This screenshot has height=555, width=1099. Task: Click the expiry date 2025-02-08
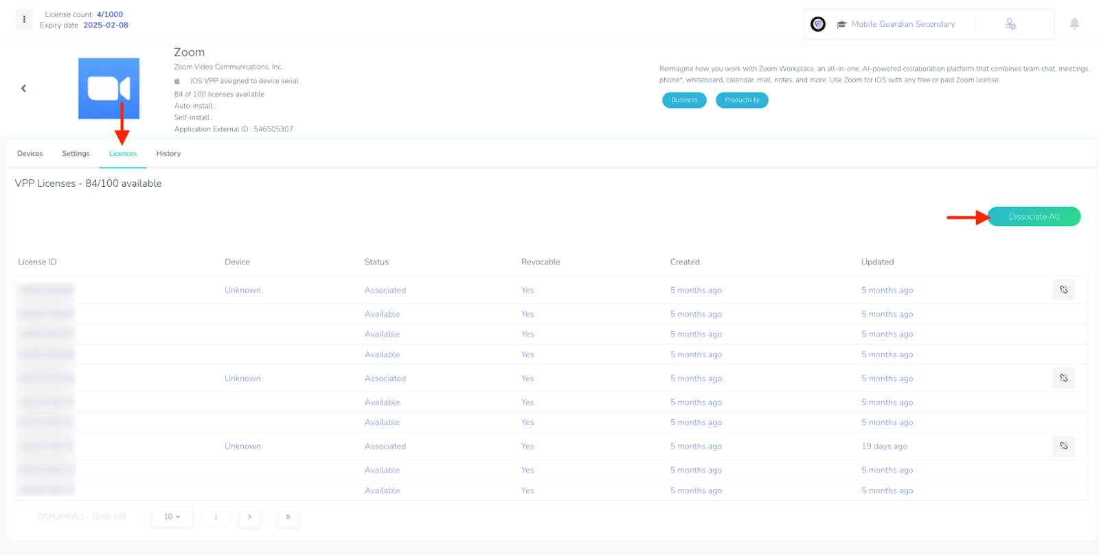pyautogui.click(x=106, y=25)
